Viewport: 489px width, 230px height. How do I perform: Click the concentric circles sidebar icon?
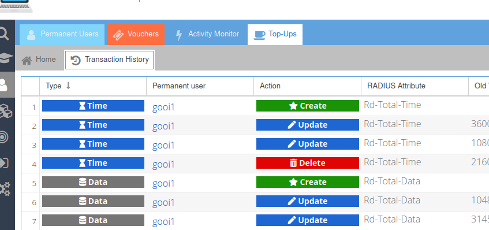click(x=3, y=137)
